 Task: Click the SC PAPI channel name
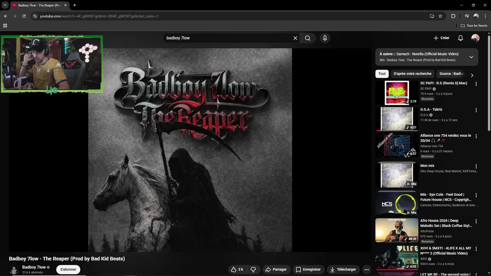(426, 89)
